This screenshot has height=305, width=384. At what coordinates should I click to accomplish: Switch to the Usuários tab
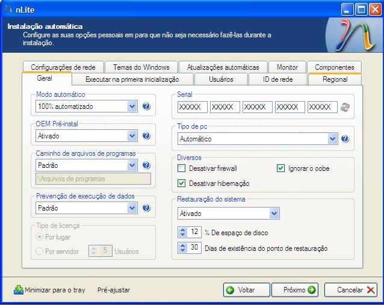pyautogui.click(x=221, y=79)
